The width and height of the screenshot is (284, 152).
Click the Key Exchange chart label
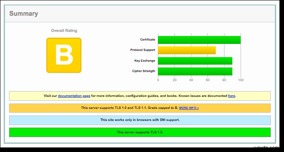(145, 60)
